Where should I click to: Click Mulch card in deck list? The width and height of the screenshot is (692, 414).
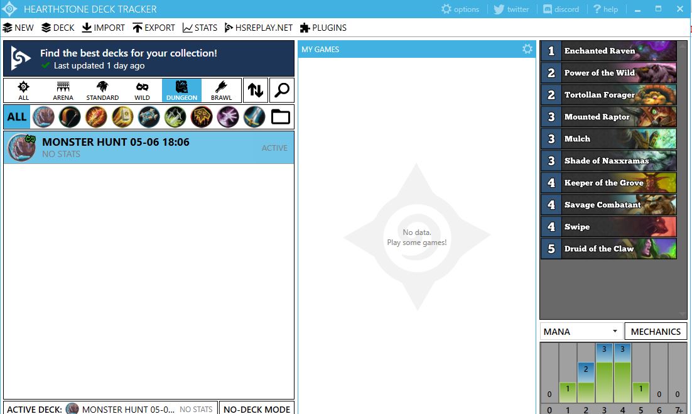coord(608,139)
